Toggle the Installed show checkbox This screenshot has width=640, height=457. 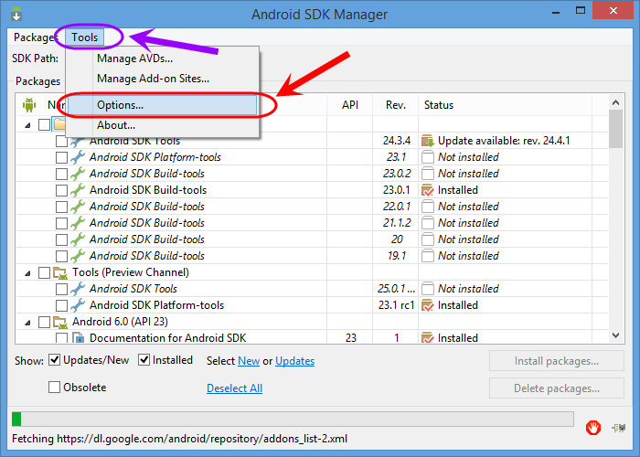point(144,360)
